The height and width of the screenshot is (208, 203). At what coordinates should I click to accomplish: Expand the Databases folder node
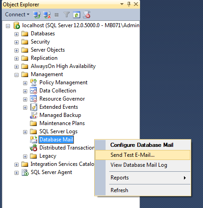16,34
